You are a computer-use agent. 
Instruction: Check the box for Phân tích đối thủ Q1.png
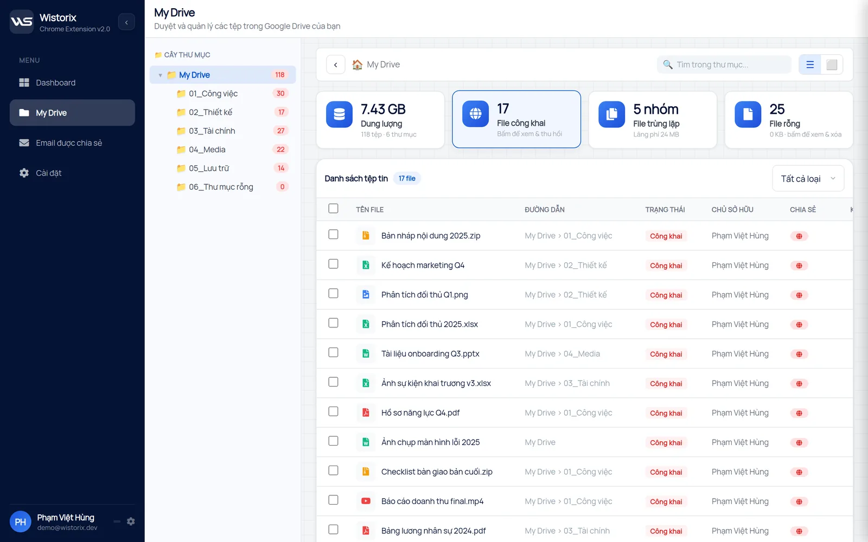pyautogui.click(x=333, y=294)
